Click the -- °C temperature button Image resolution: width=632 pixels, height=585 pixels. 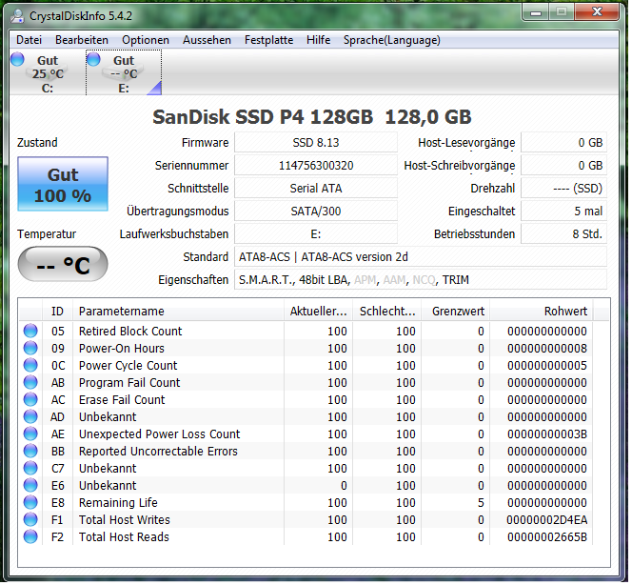(x=63, y=264)
